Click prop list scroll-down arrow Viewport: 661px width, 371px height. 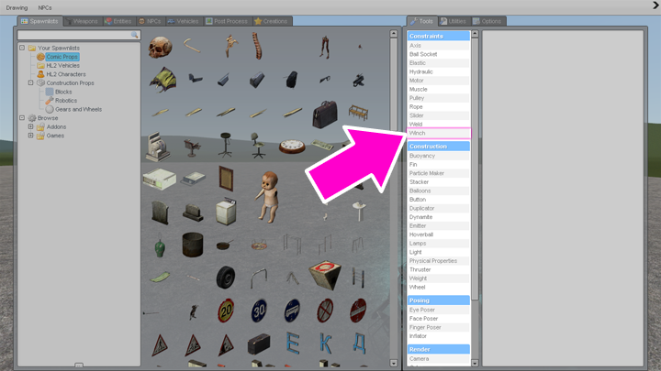tap(393, 363)
